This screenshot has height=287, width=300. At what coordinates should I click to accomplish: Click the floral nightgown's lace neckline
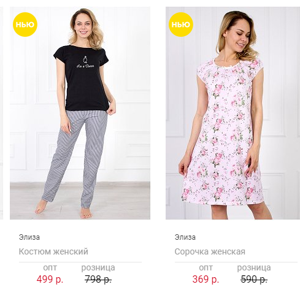click(225, 64)
